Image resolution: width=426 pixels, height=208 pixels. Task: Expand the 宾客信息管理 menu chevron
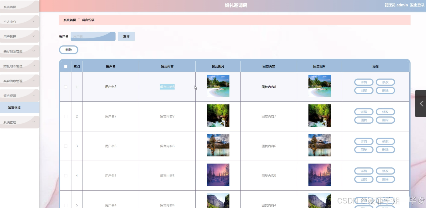tap(33, 80)
